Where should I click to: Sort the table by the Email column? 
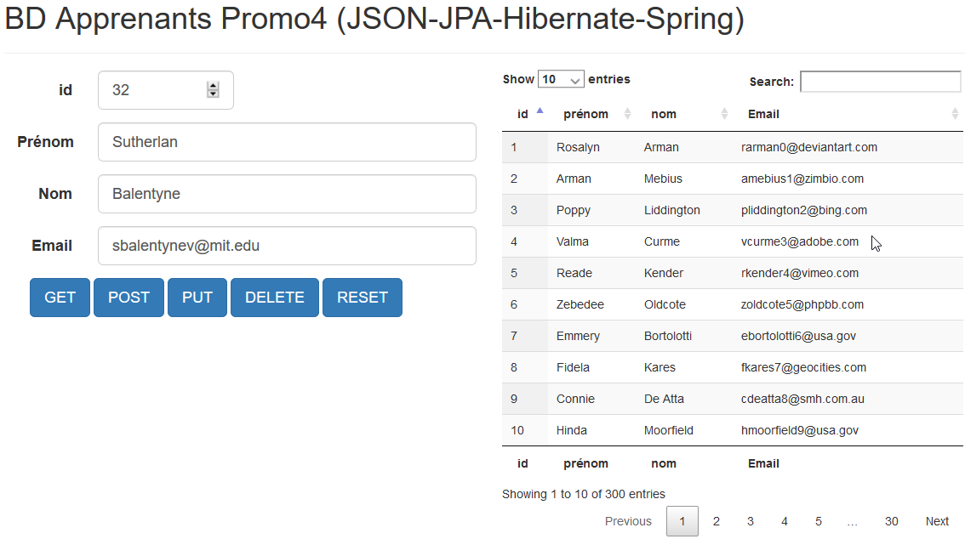(x=762, y=113)
